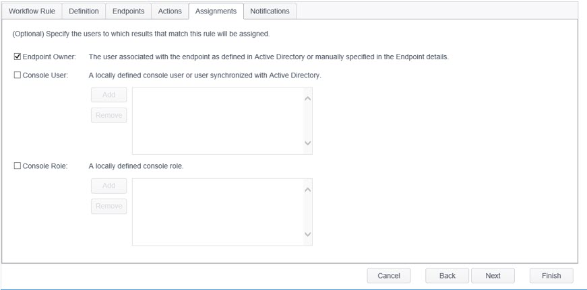Click Remove button for Console User
The height and width of the screenshot is (290, 587).
[109, 115]
